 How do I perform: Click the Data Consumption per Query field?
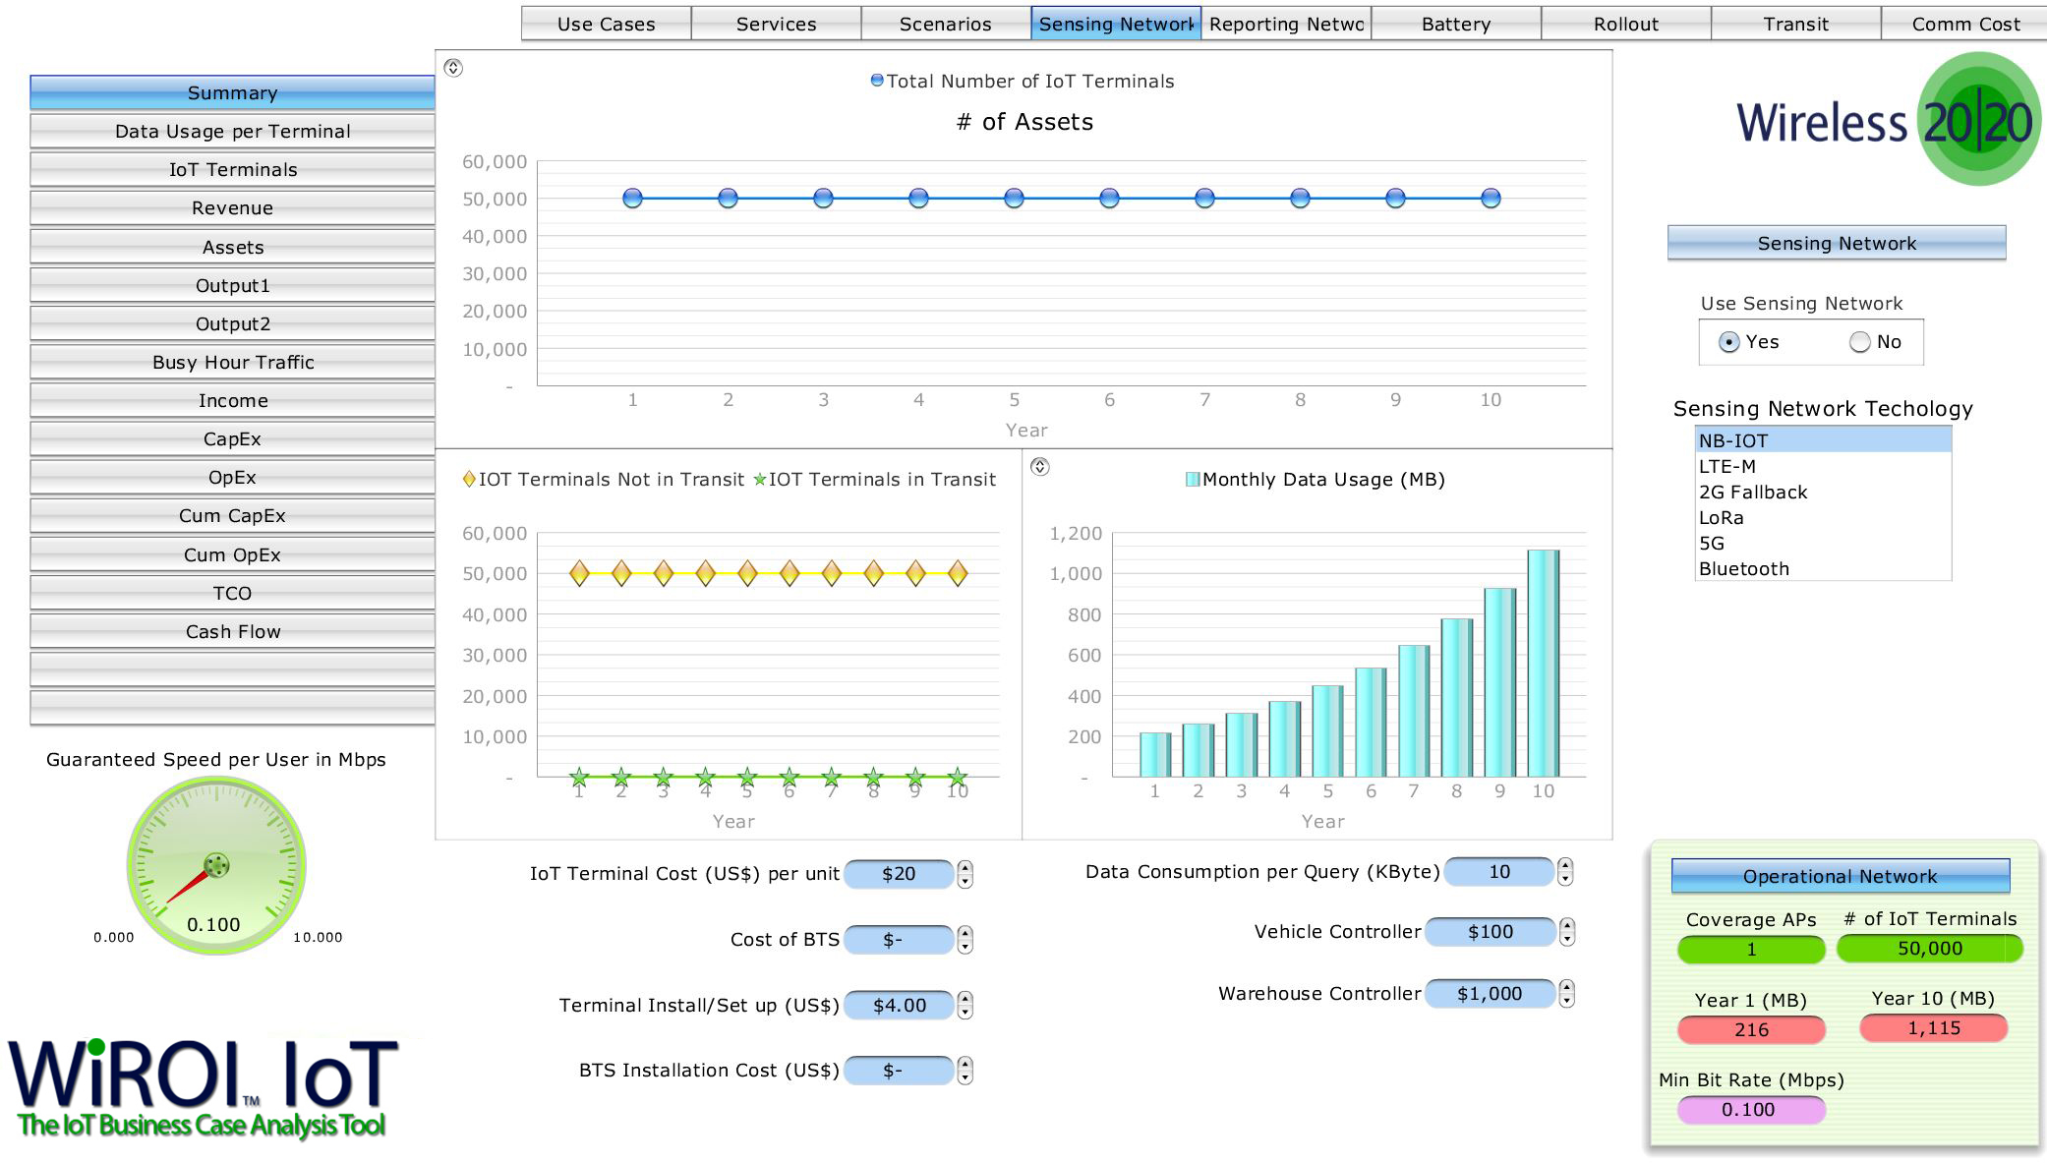coord(1499,872)
